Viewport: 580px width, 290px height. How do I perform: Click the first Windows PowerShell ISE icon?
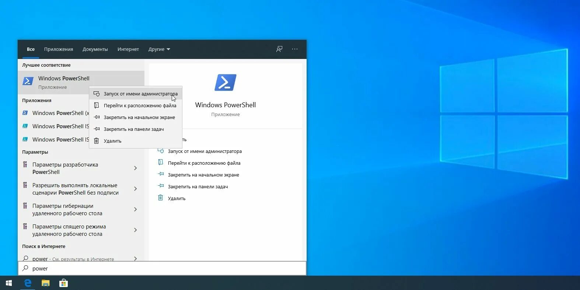25,126
